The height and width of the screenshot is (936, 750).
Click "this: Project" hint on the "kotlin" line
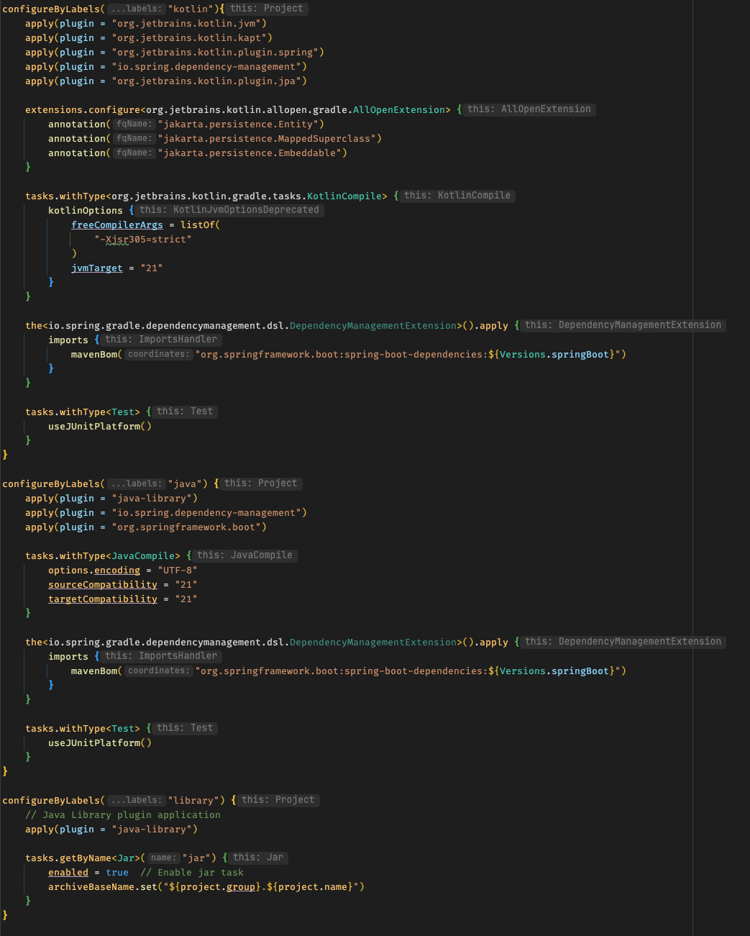267,9
